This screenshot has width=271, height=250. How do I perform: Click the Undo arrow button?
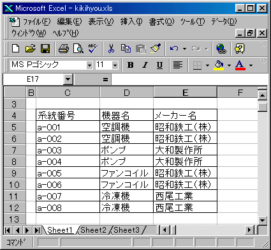[x=174, y=49]
